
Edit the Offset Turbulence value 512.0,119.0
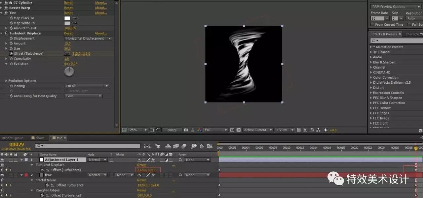[x=147, y=170]
